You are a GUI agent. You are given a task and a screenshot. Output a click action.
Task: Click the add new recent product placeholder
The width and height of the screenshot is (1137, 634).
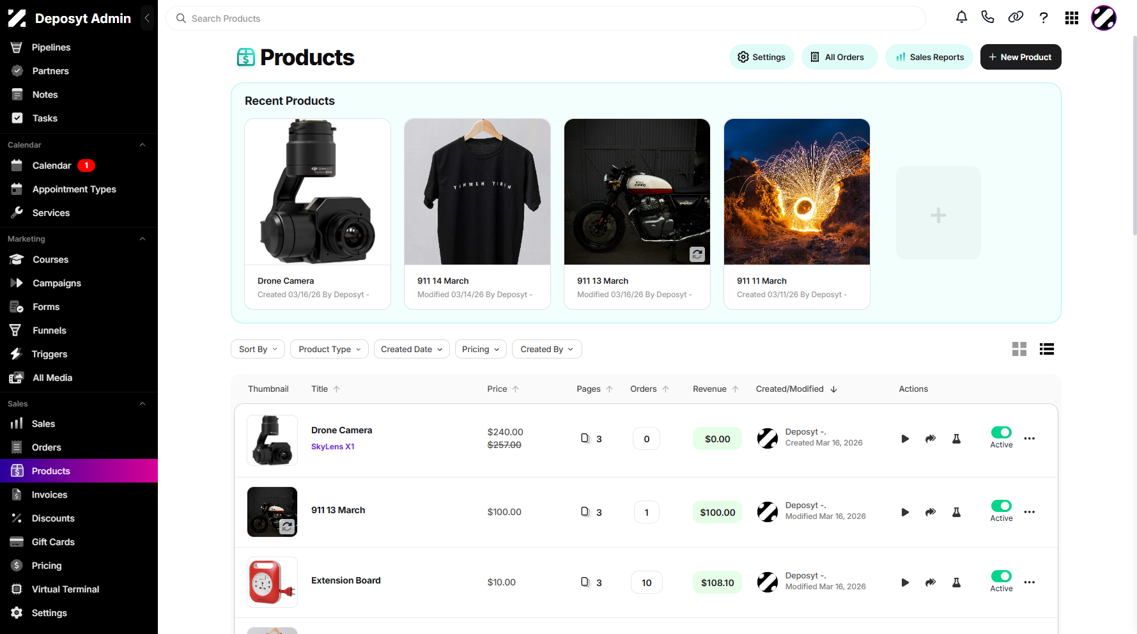938,213
